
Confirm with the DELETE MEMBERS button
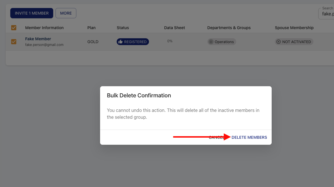(x=249, y=137)
